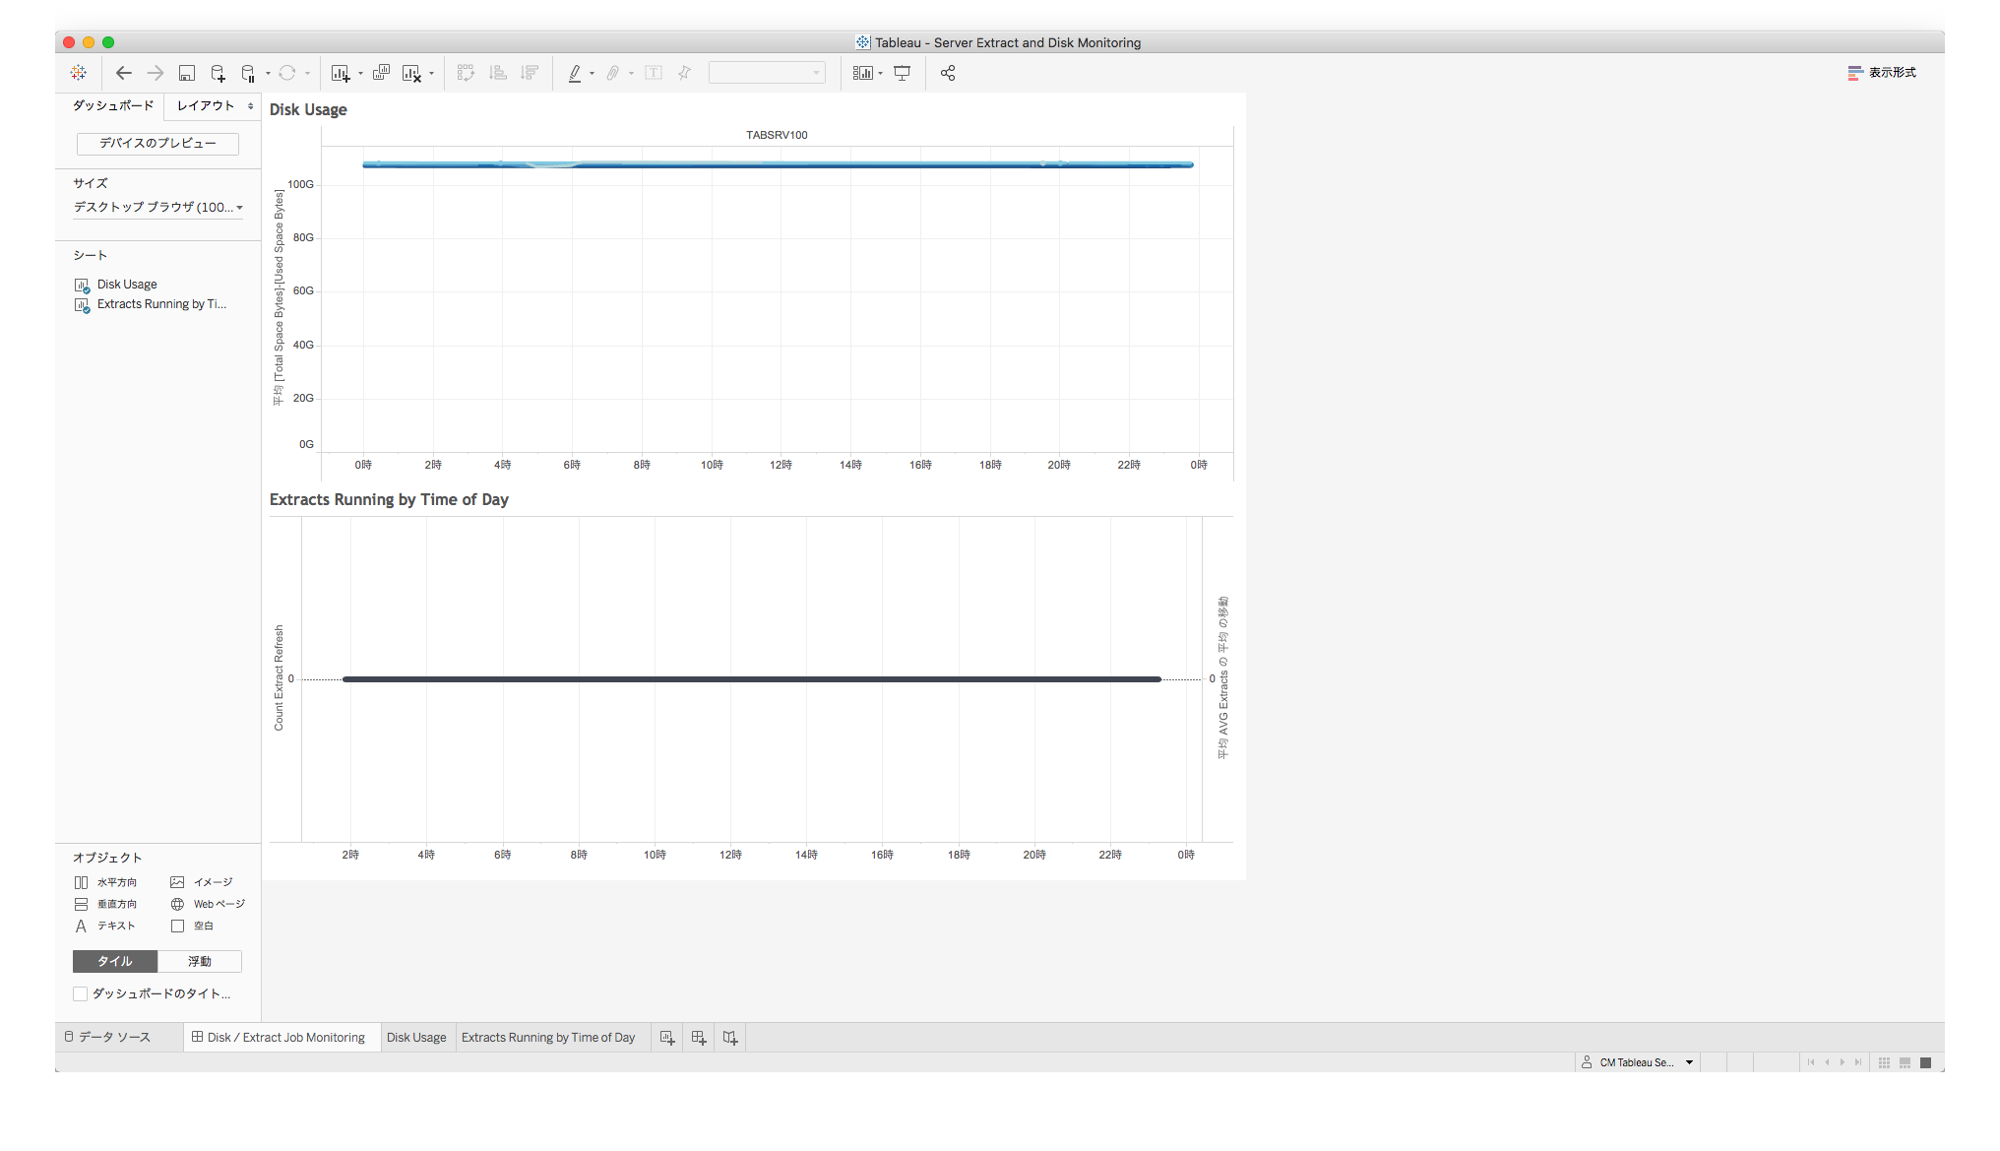Open the CM Tableau Server user dropdown
This screenshot has height=1151, width=2000.
pyautogui.click(x=1637, y=1062)
